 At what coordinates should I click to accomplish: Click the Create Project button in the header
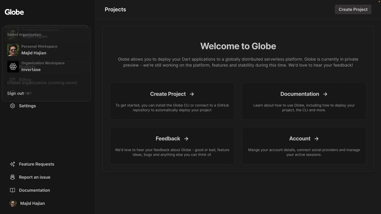coord(353,10)
